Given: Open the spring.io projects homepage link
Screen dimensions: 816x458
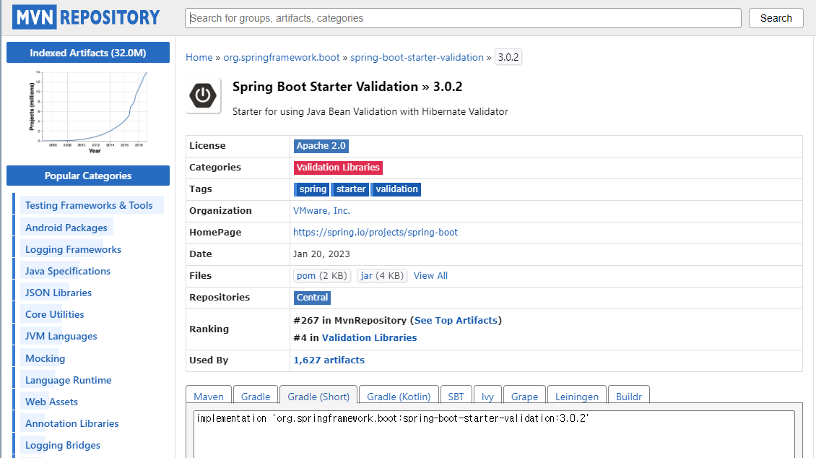Looking at the screenshot, I should [x=376, y=232].
